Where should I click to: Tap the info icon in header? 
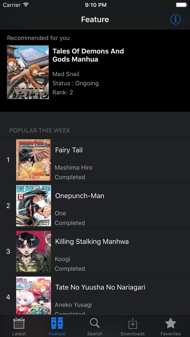click(x=176, y=20)
